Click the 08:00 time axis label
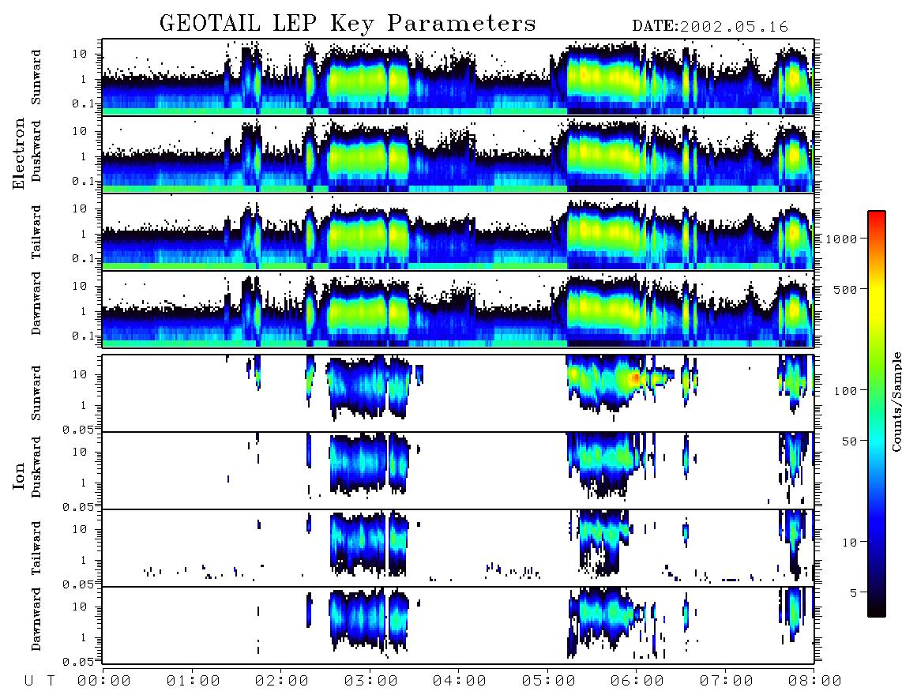Screen dimensions: 902x695 click(x=815, y=681)
